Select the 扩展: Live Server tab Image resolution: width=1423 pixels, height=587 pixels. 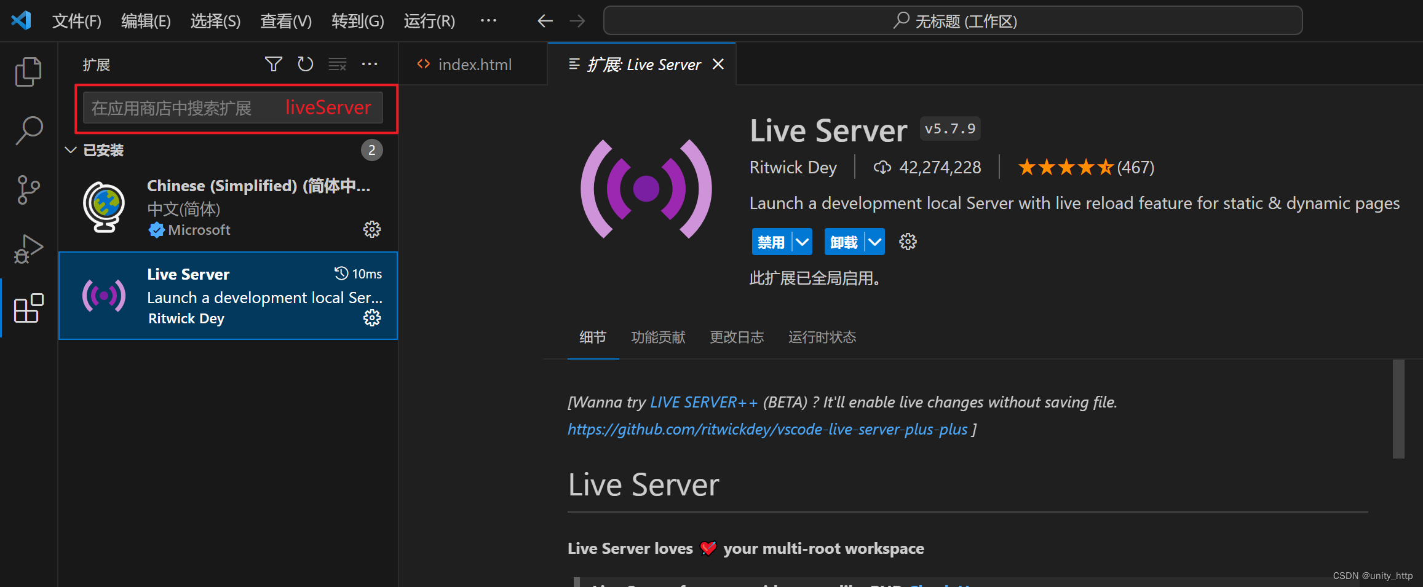641,64
